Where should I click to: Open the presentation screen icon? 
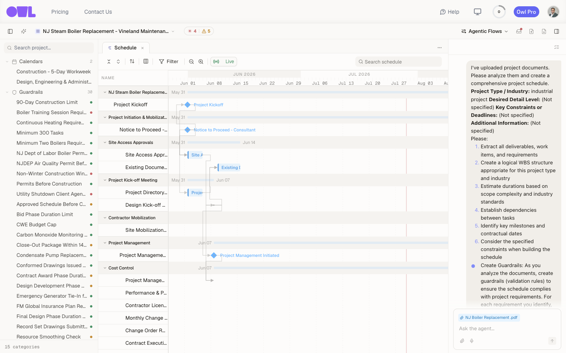(x=478, y=12)
